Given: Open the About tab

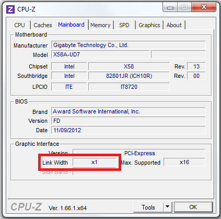Looking at the screenshot, I should pos(174,25).
